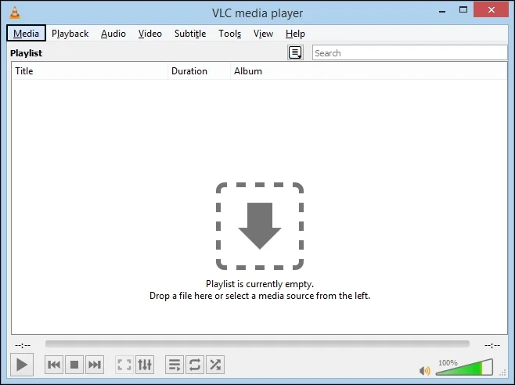Toggle fullscreen video mode icon

124,365
